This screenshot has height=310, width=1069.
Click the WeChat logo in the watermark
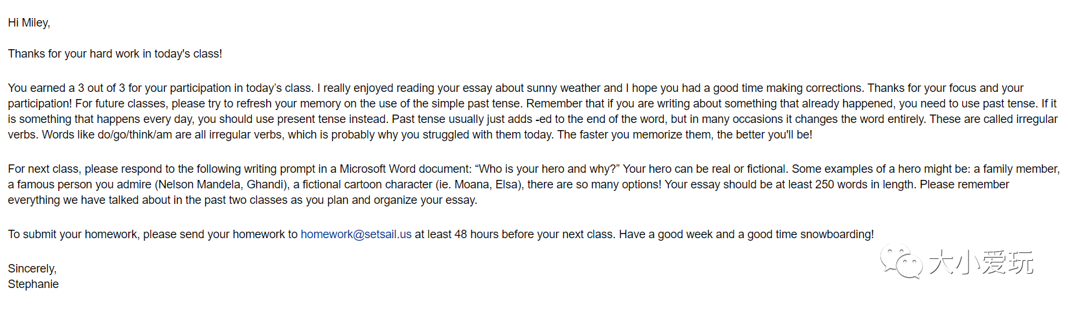click(x=901, y=261)
